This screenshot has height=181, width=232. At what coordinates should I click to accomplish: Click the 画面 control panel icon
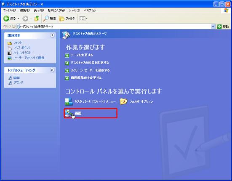tap(69, 113)
